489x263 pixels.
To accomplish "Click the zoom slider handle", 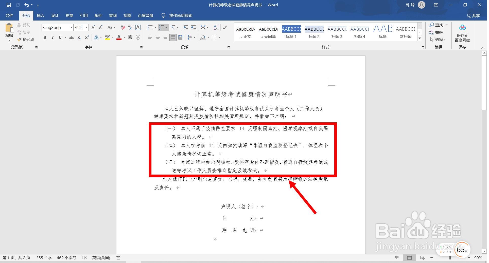I will [450, 258].
